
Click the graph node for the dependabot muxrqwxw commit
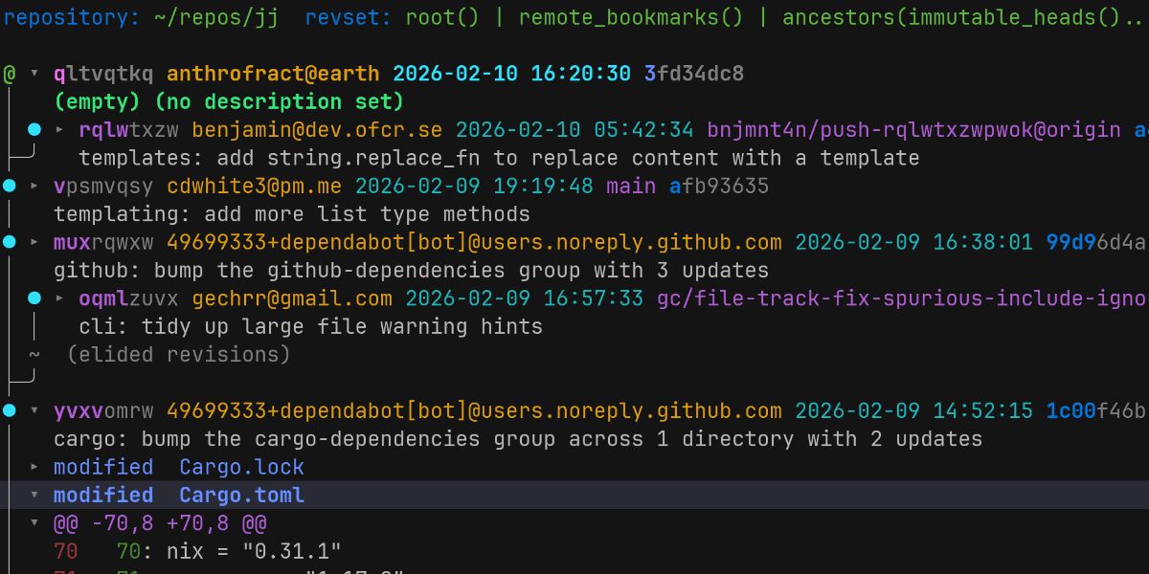pos(10,242)
